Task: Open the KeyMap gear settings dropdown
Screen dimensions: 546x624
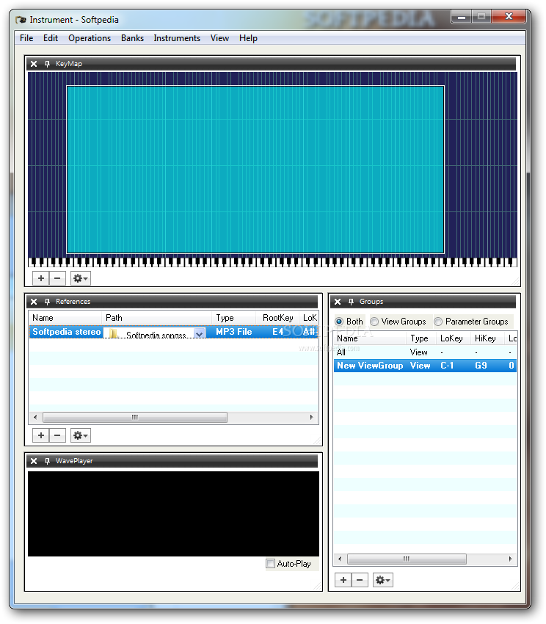Action: pyautogui.click(x=81, y=278)
